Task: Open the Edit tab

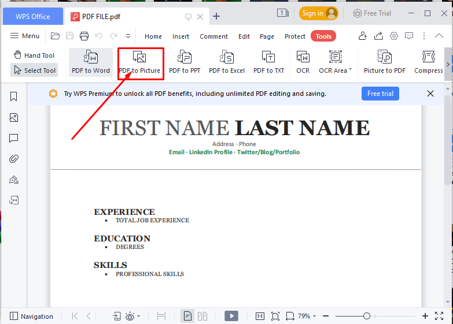Action: pyautogui.click(x=244, y=36)
